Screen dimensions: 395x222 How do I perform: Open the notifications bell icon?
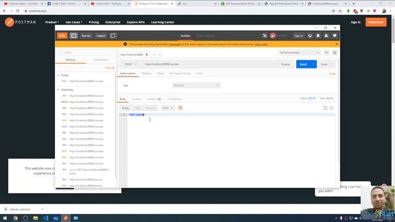click(318, 36)
